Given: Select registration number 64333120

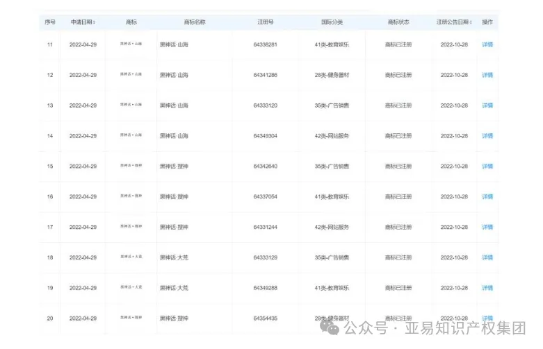Looking at the screenshot, I should 266,105.
